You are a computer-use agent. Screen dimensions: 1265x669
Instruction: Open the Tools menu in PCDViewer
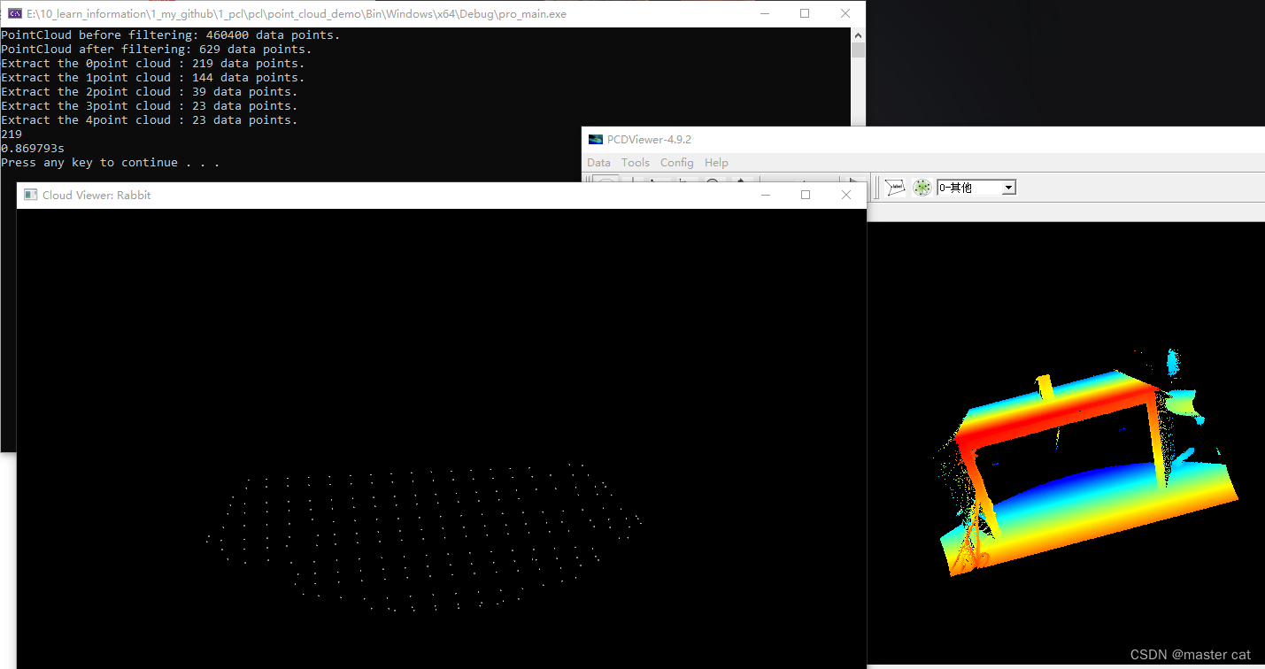point(635,162)
